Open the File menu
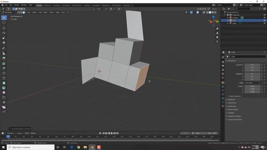The width and height of the screenshot is (267, 150). tap(6, 5)
